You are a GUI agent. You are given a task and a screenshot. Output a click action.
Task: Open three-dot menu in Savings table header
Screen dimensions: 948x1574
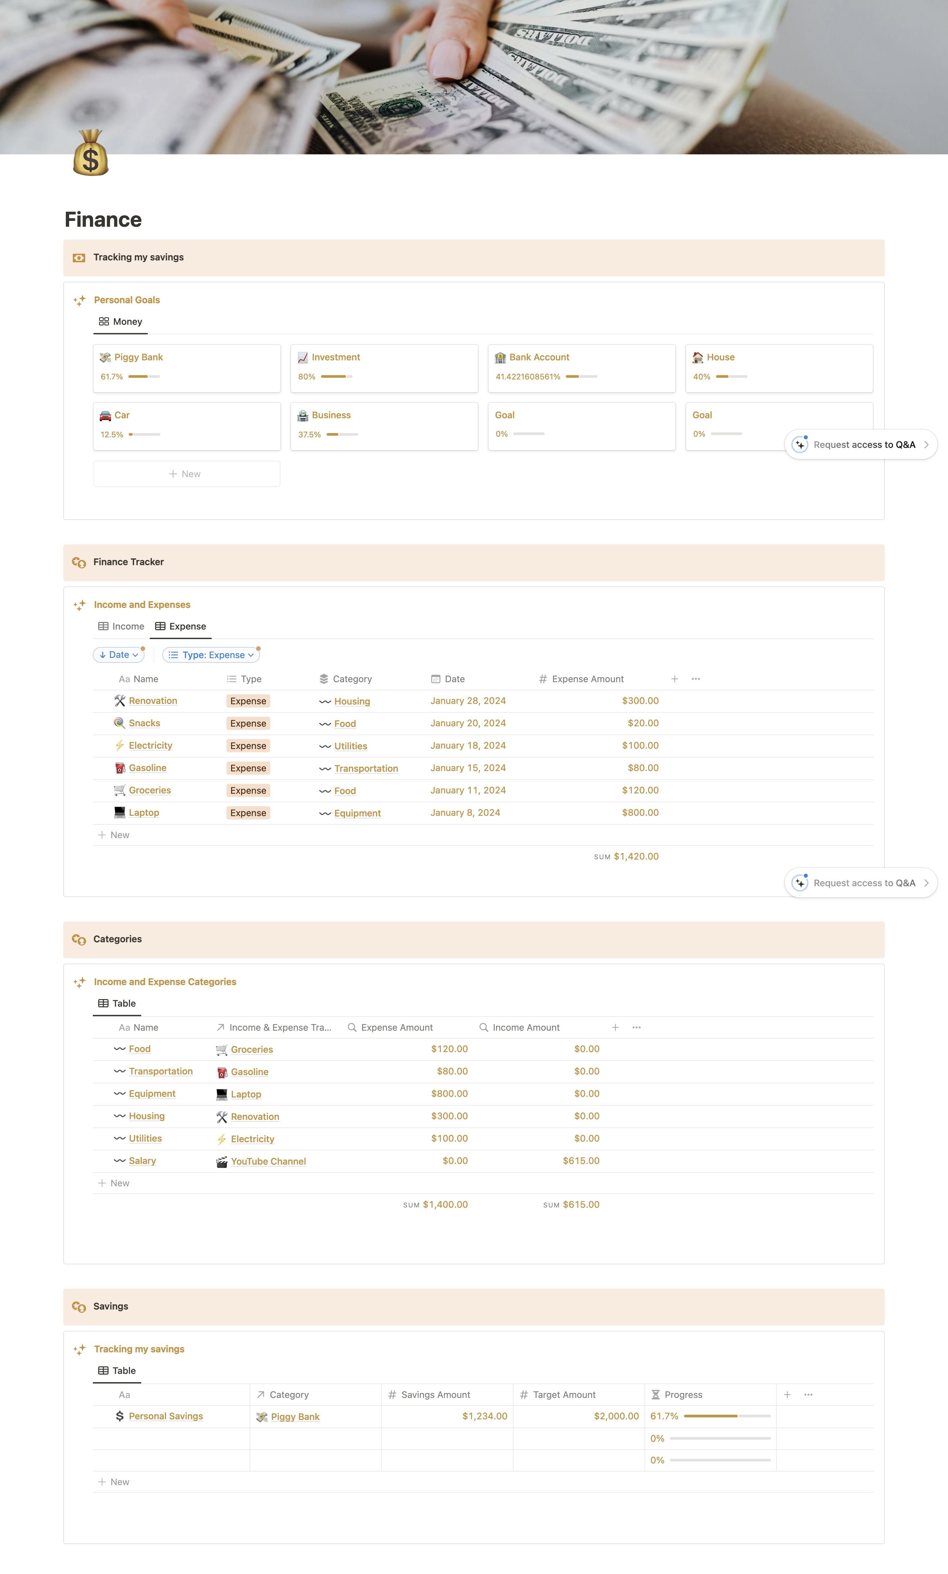click(808, 1395)
